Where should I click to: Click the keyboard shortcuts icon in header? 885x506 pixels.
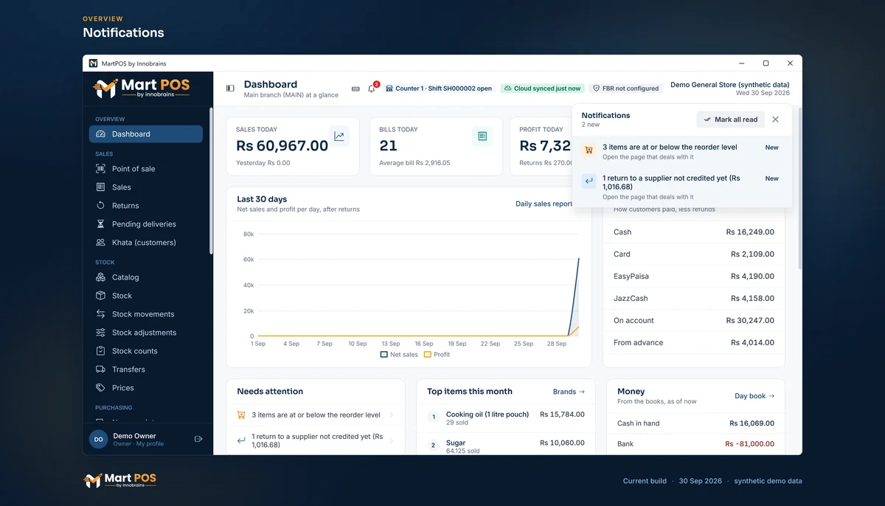pos(355,89)
